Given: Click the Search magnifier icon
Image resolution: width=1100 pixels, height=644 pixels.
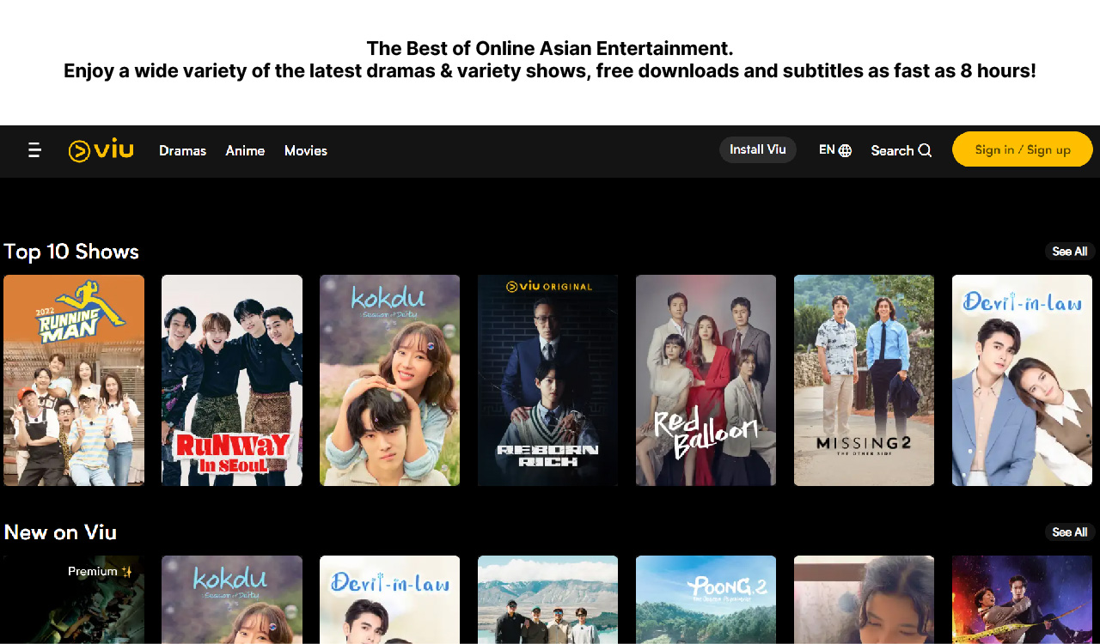Looking at the screenshot, I should tap(925, 150).
